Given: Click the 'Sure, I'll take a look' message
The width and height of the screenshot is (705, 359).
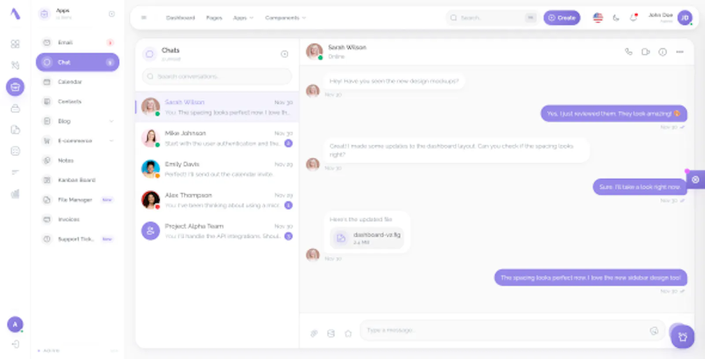Looking at the screenshot, I should (x=640, y=187).
